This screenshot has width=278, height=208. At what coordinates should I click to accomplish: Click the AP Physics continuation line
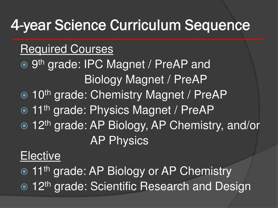click(119, 141)
